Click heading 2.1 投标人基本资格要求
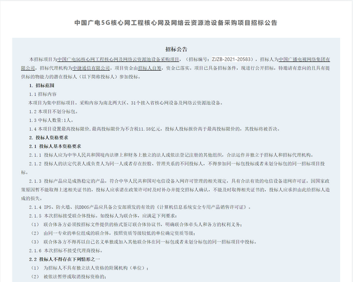The width and height of the screenshot is (353, 282). 55,147
